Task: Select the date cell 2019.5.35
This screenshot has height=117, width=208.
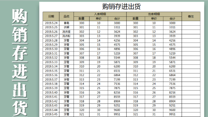Action: coord(51,71)
